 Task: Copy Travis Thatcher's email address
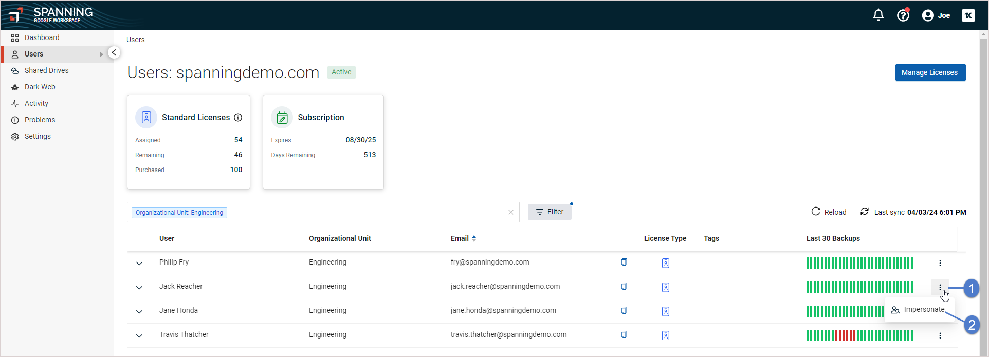[624, 335]
